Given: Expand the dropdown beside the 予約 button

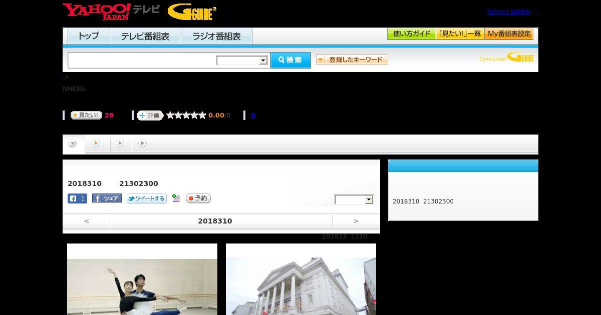Looking at the screenshot, I should [x=354, y=199].
